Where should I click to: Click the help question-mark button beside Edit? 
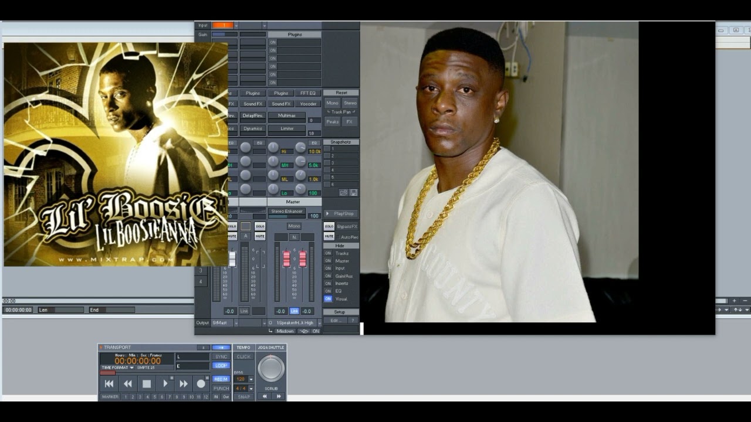(353, 321)
